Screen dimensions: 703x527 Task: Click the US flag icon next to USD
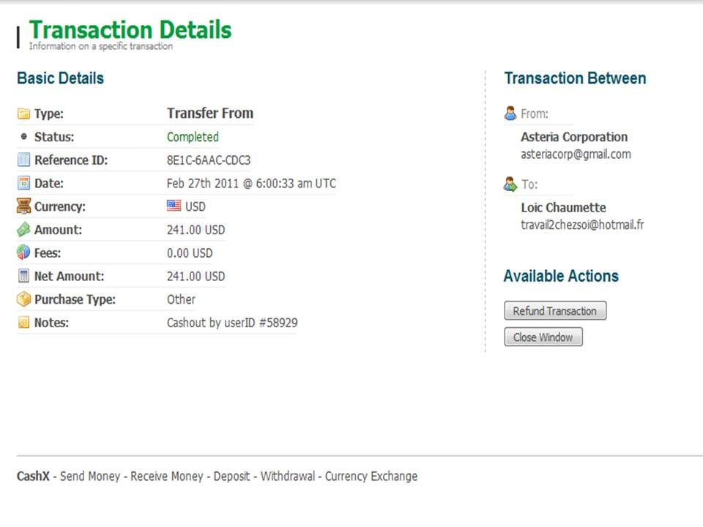[x=174, y=206]
